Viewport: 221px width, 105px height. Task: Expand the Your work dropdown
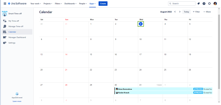(36, 4)
